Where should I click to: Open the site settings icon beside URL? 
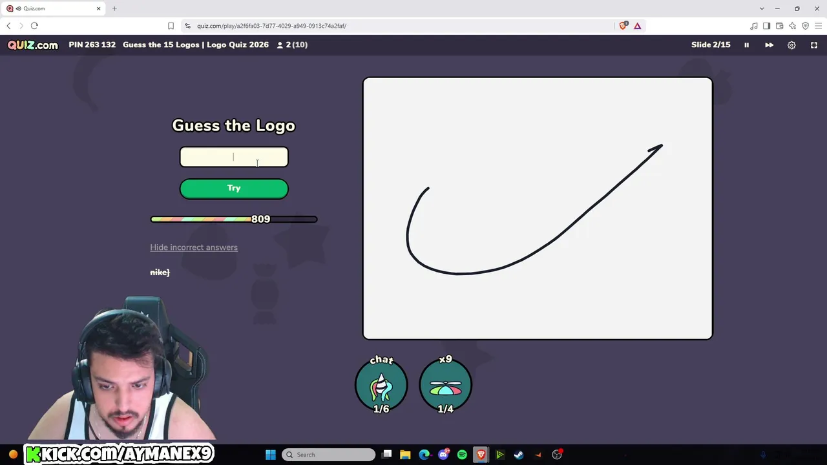pyautogui.click(x=188, y=26)
